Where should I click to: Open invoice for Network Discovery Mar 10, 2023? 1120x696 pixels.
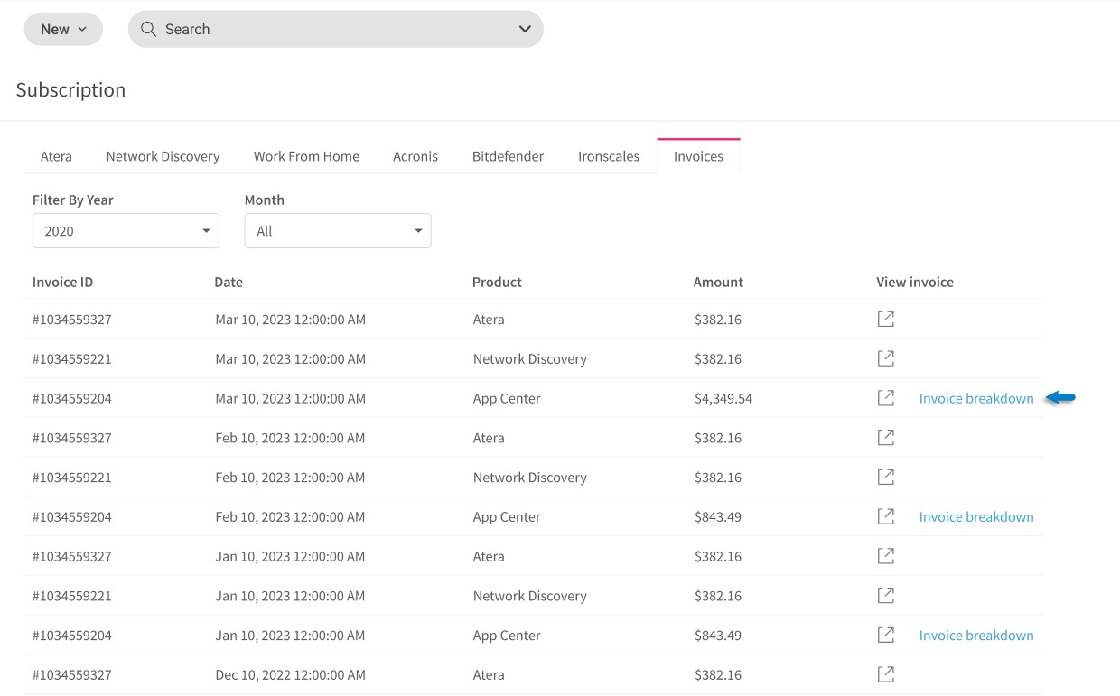[886, 358]
